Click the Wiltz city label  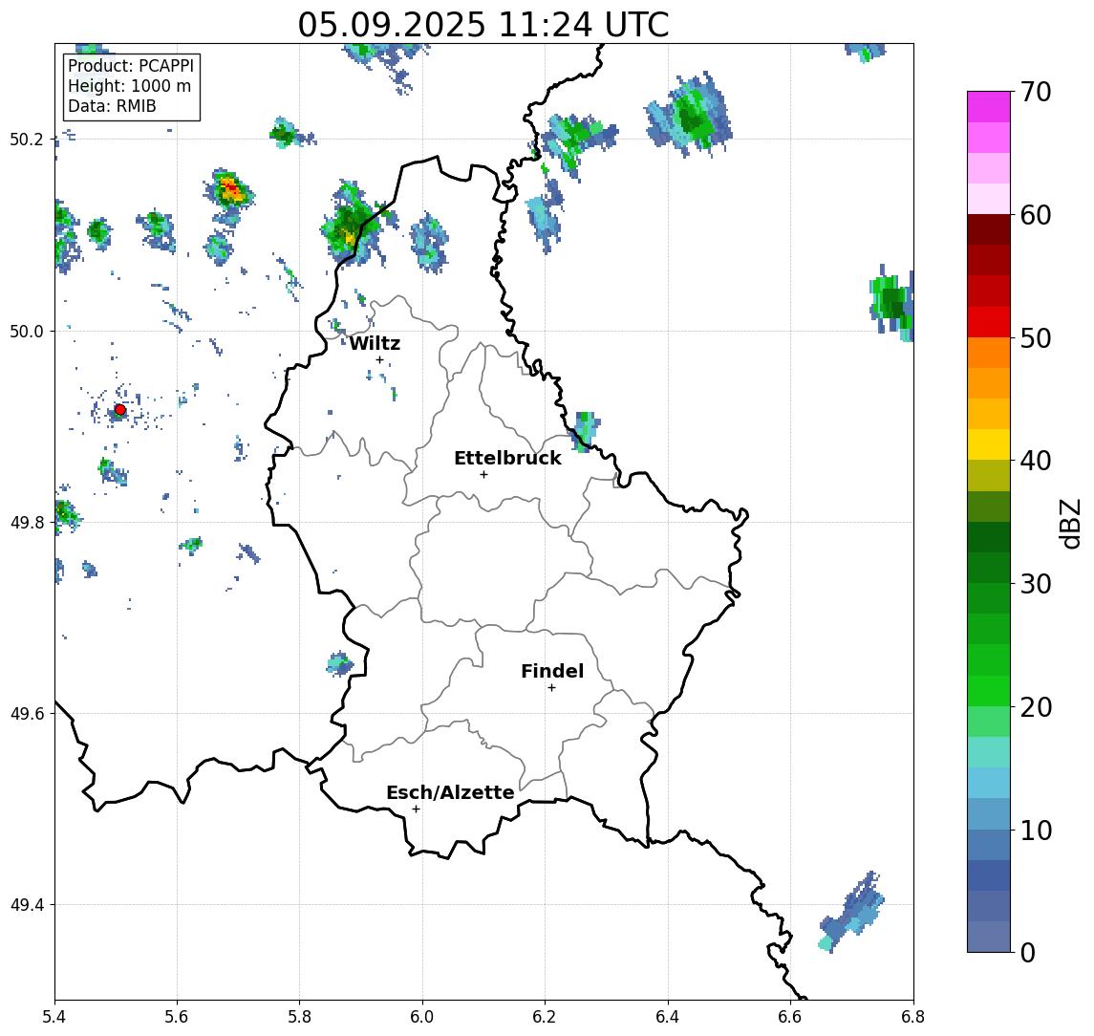point(375,343)
